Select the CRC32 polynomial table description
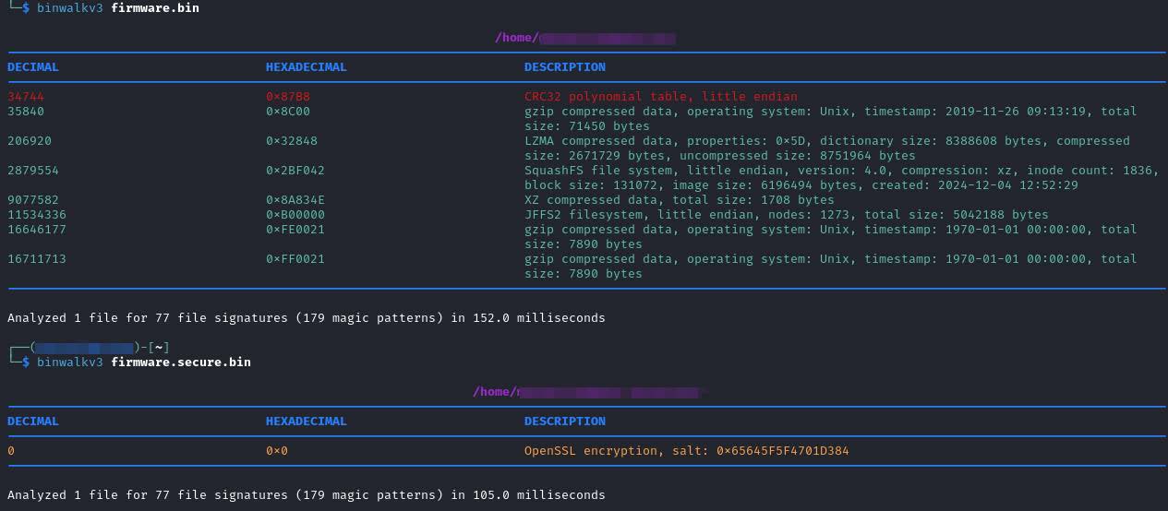 coord(660,96)
